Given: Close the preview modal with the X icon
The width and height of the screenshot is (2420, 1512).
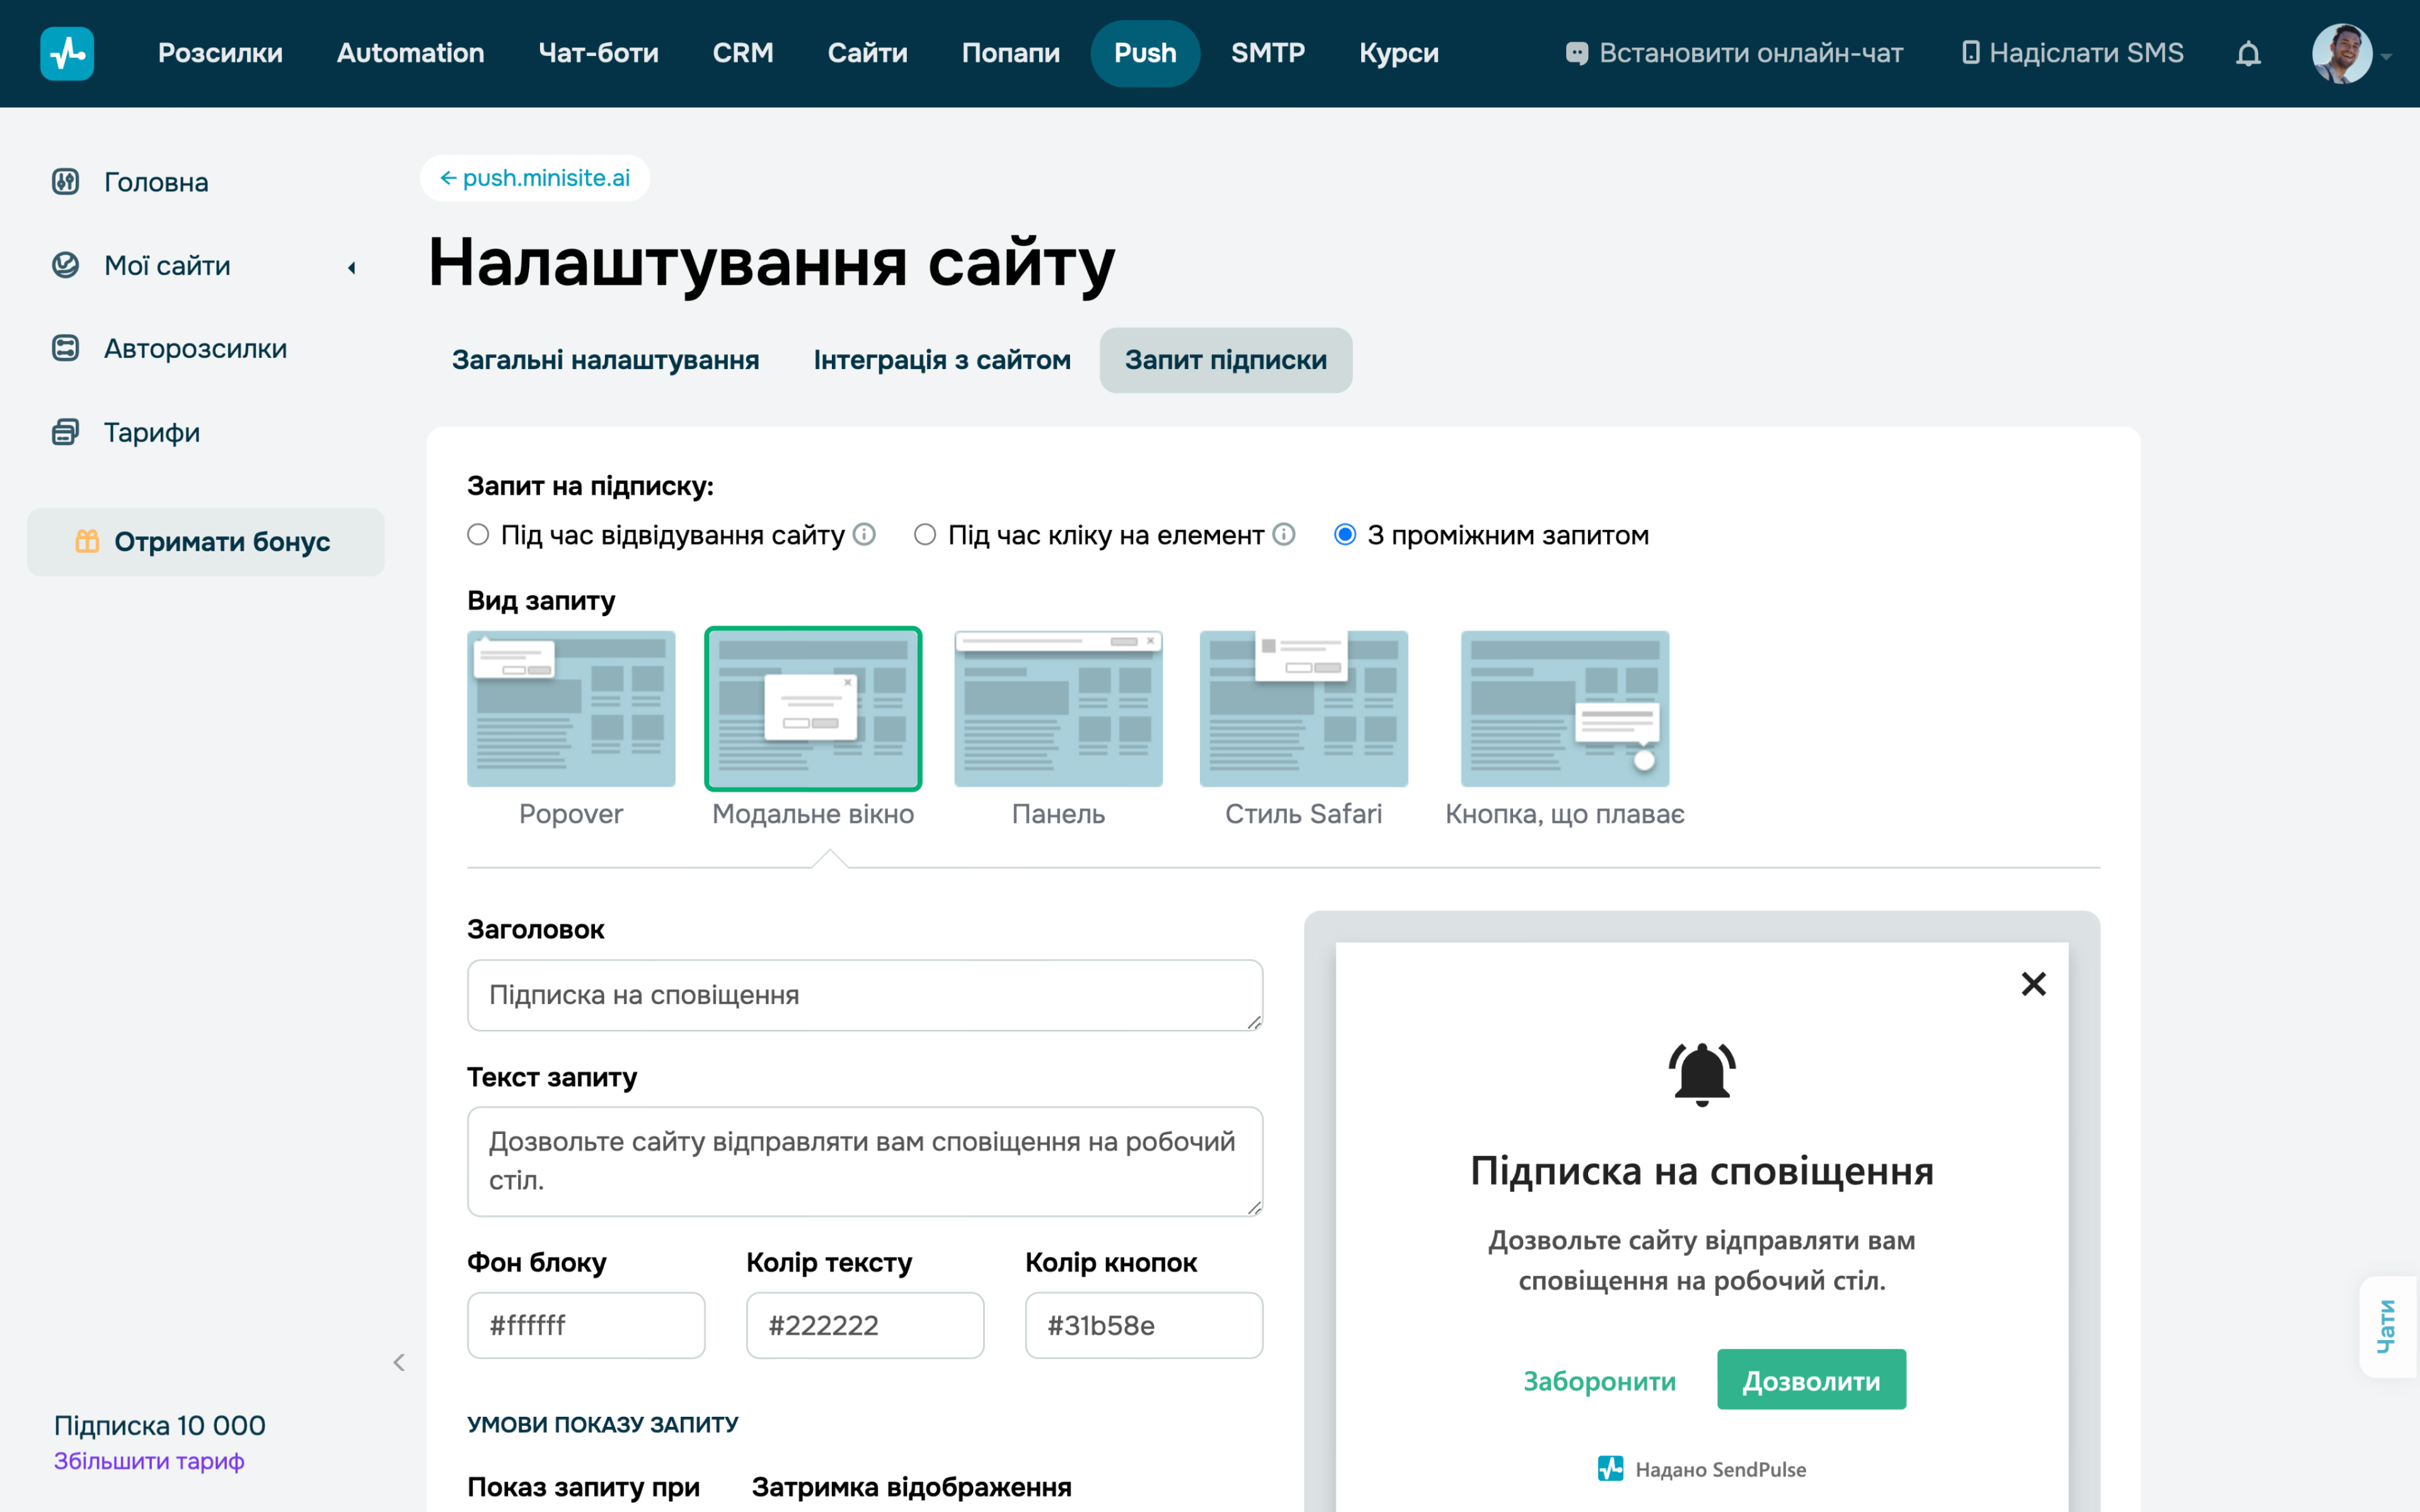Looking at the screenshot, I should pos(2033,984).
